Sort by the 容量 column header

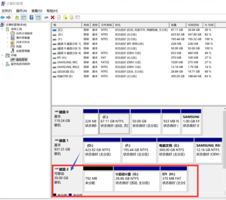174,25
